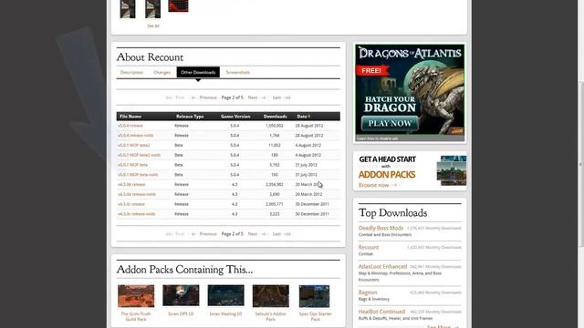
Task: Open The Grim Truth Guild Pack thumbnail
Action: [x=136, y=296]
